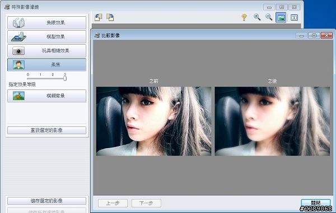
Task: Maximize the compare images dialog
Action: (314, 36)
